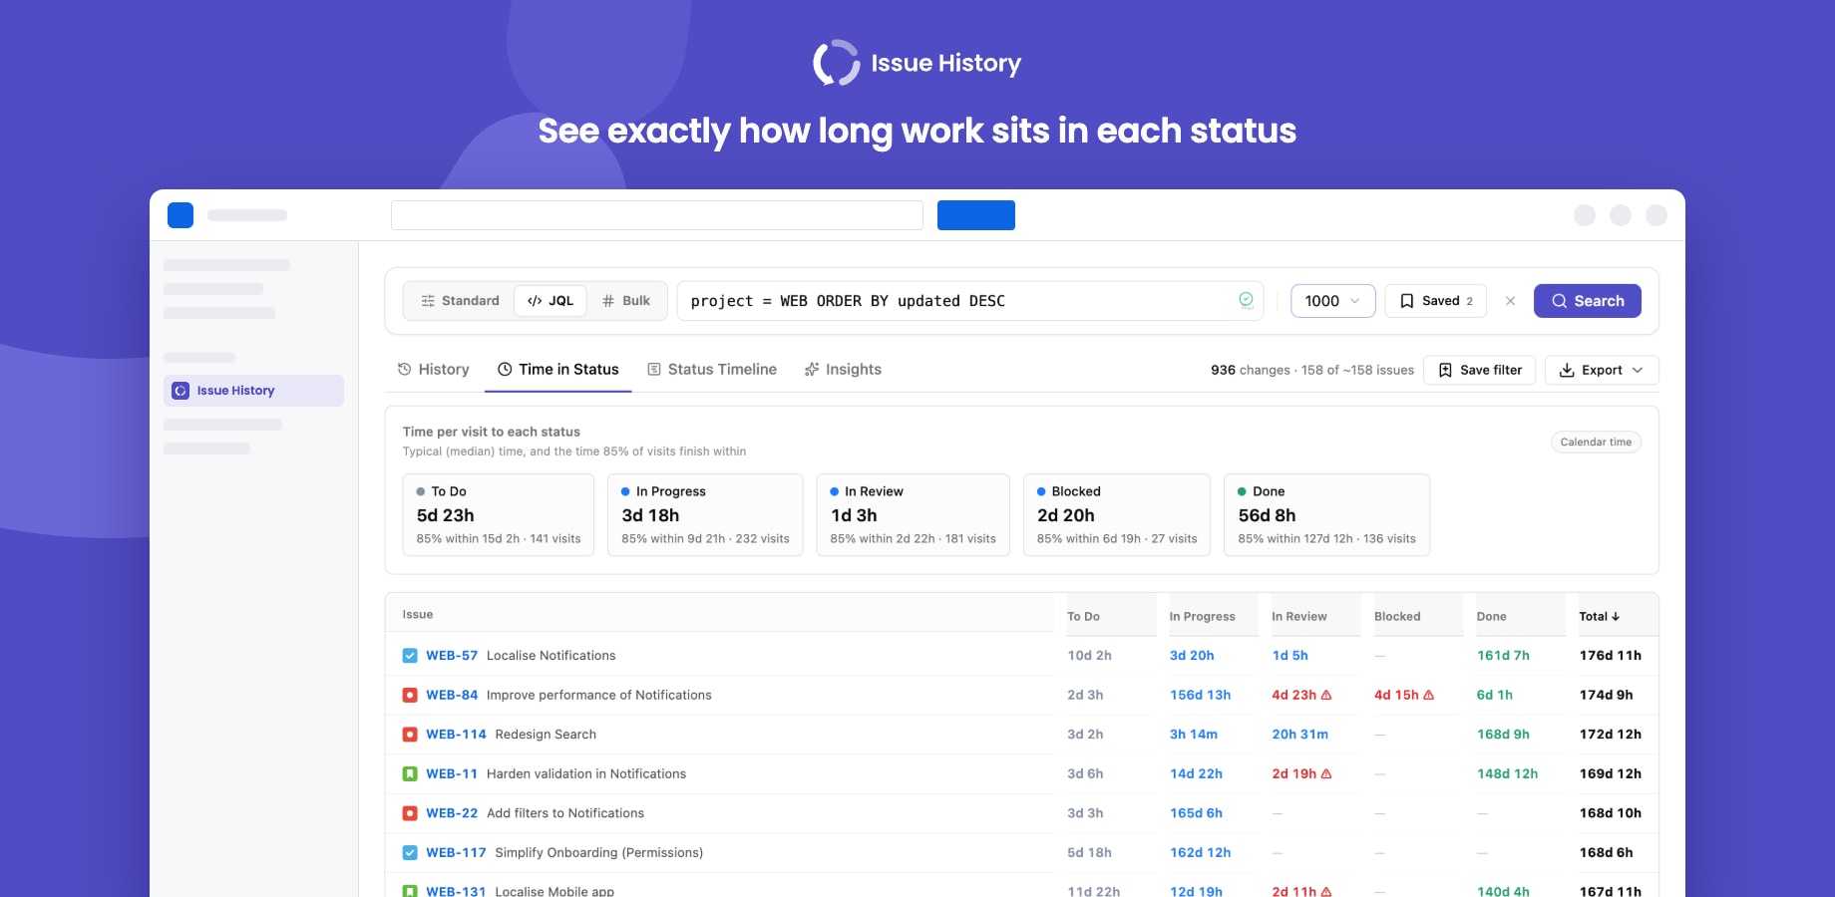This screenshot has height=897, width=1835.
Task: Click warning icon beside 4d 23h
Action: pos(1326,695)
